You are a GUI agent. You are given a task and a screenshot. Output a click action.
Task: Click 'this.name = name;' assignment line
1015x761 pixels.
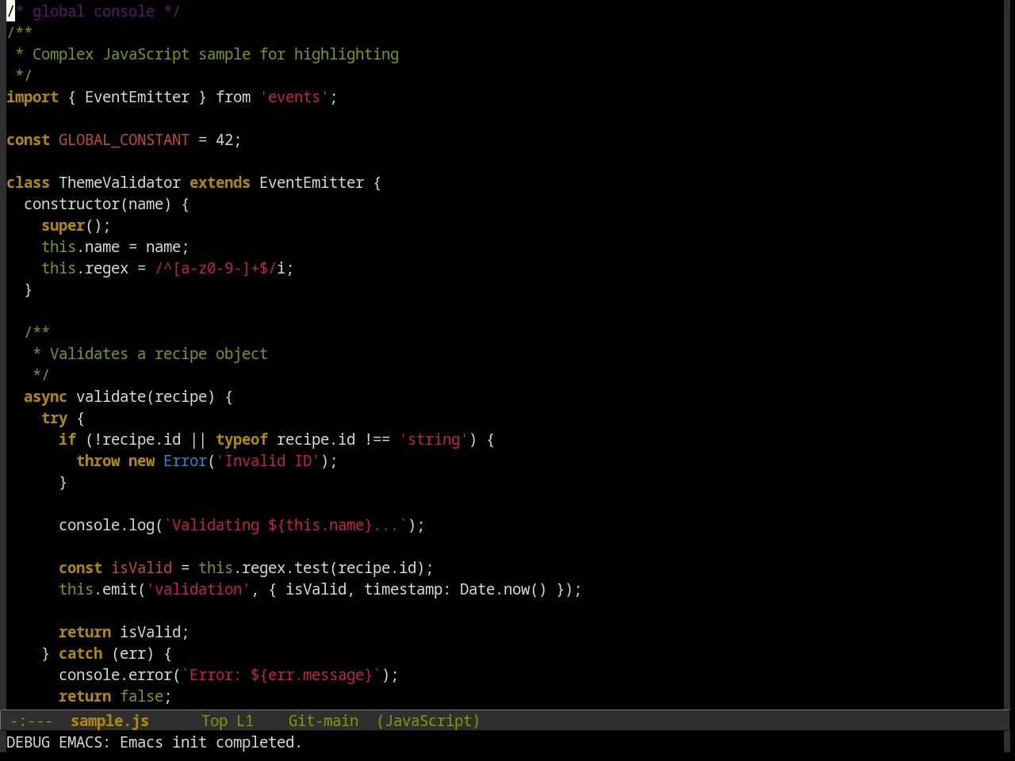click(115, 247)
